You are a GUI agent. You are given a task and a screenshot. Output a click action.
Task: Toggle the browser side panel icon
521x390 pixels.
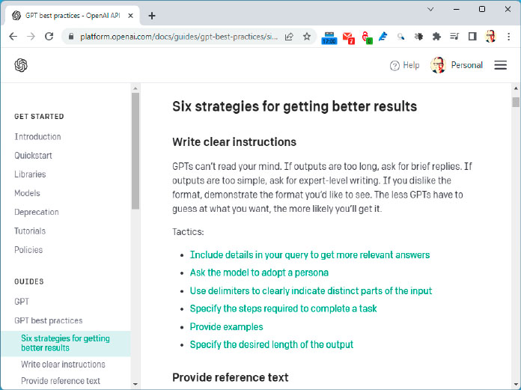(x=472, y=36)
